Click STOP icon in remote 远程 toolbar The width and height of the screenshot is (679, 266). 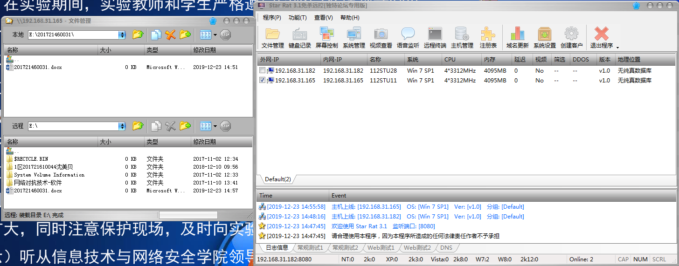225,126
